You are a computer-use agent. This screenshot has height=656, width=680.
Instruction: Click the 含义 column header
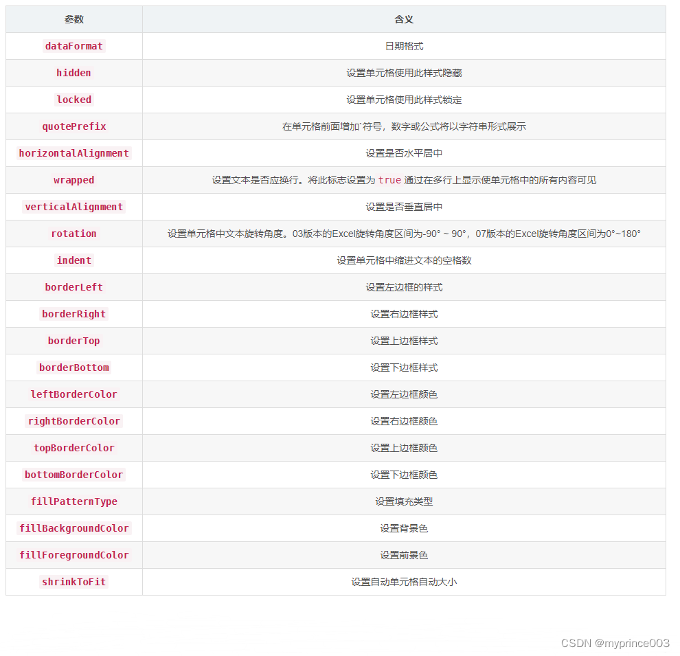click(404, 19)
